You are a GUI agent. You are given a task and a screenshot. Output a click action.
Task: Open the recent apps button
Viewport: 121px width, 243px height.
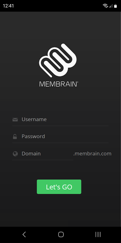tap(98, 234)
